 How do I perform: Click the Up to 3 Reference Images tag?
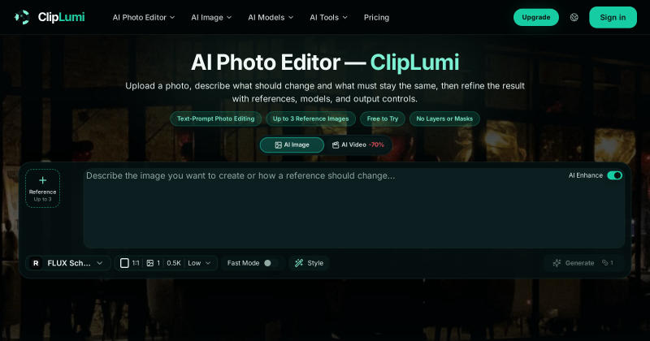pos(311,119)
